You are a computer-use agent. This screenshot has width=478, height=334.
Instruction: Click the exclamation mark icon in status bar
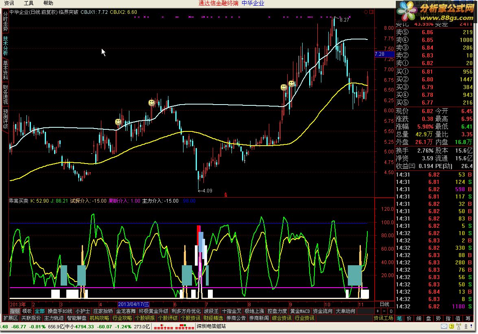tap(472, 326)
